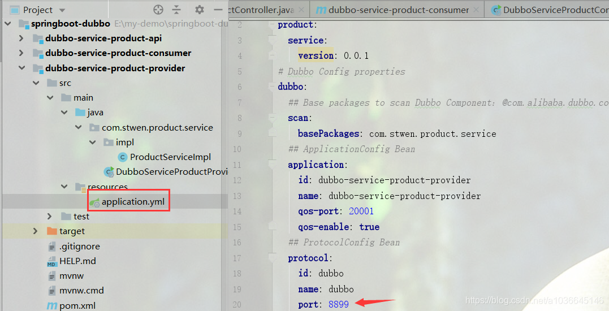
Task: Toggle fold marker next to application key
Action: tap(273, 165)
